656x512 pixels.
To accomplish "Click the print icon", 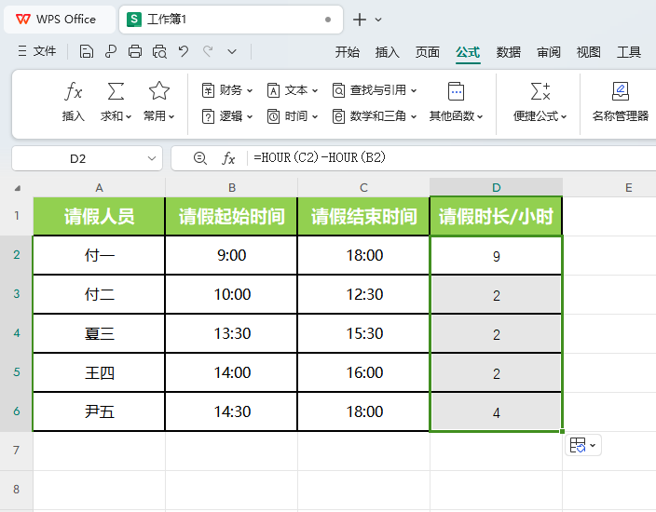I will [135, 51].
